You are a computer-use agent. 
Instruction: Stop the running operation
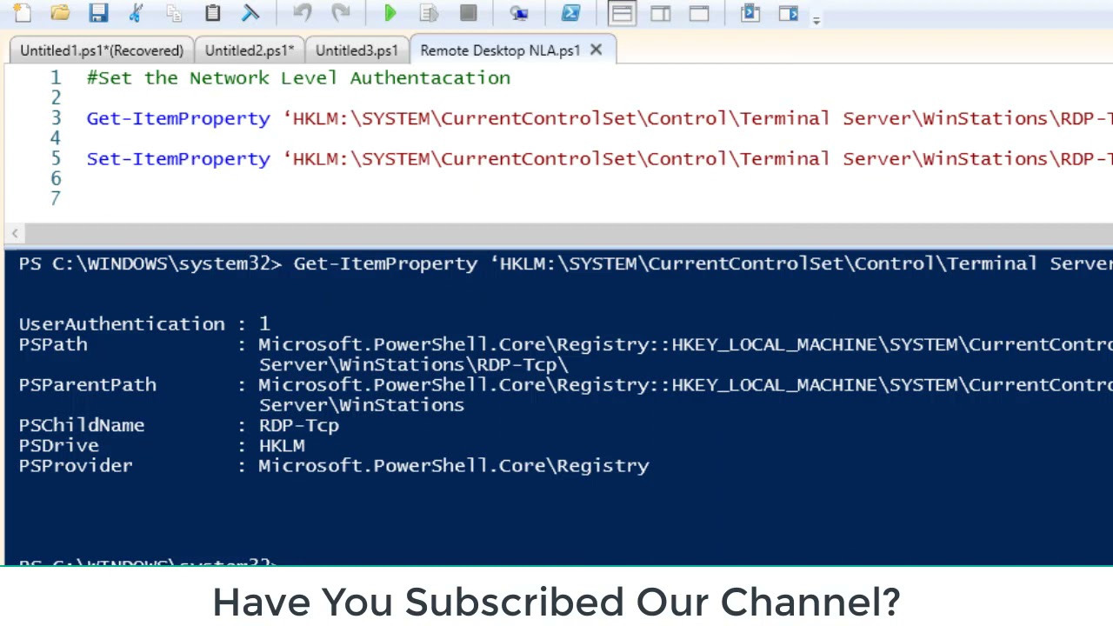(468, 13)
